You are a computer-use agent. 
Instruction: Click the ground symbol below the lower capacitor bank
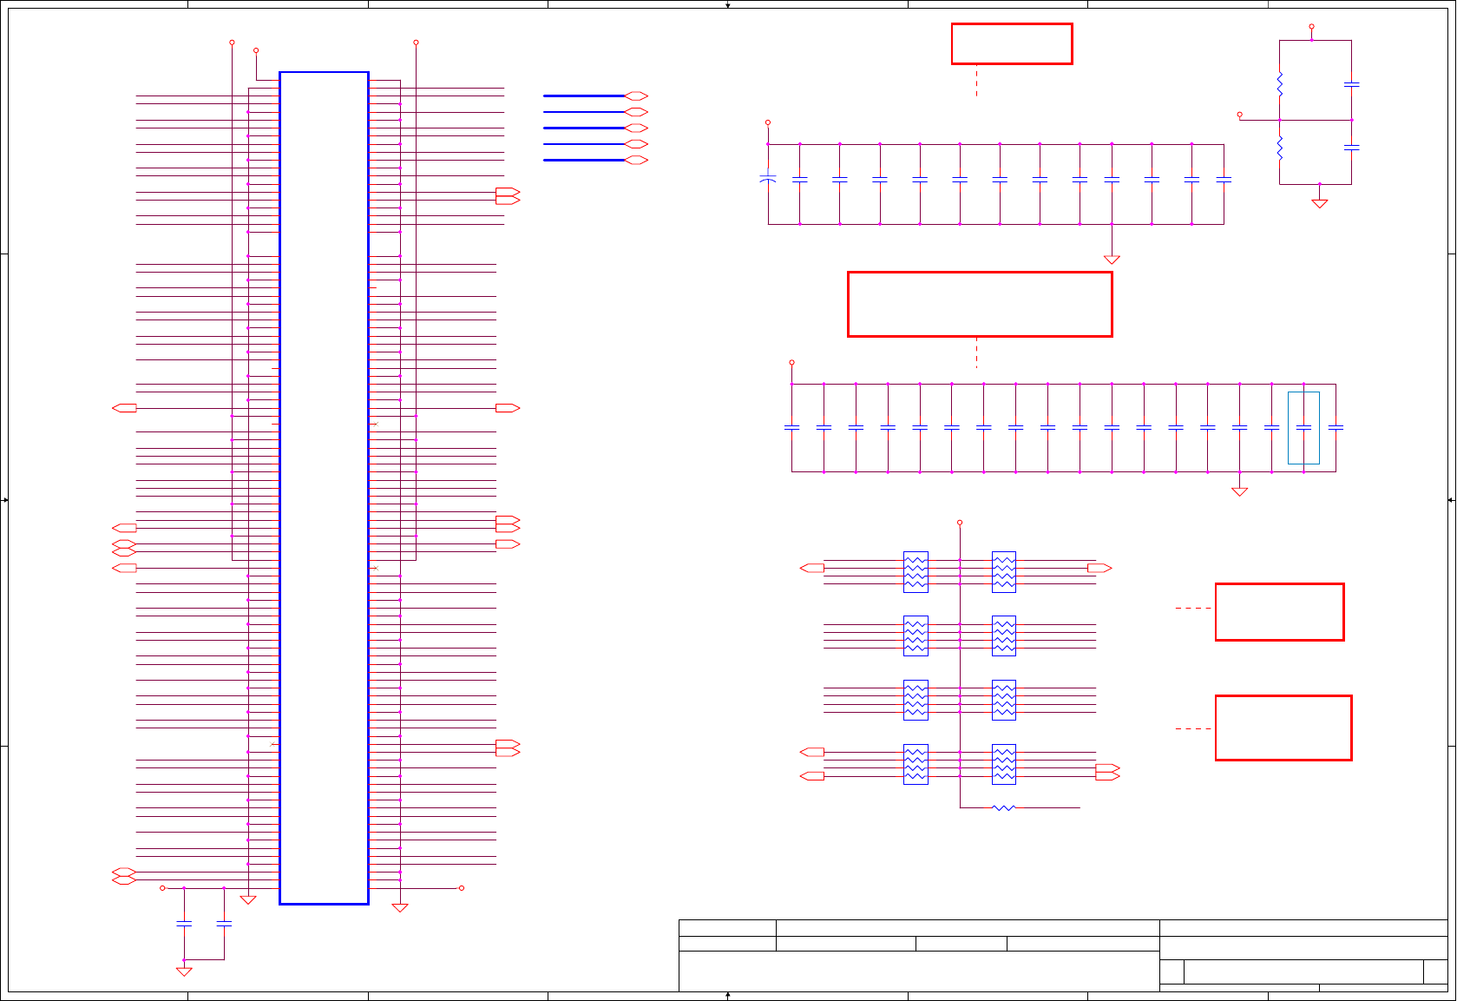point(1239,491)
